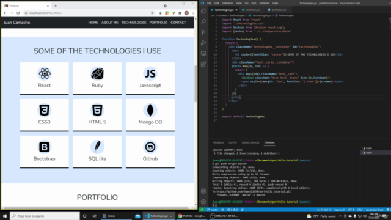Click the Bootstrap B icon
Viewport: 391px width, 220px height.
coord(45,147)
